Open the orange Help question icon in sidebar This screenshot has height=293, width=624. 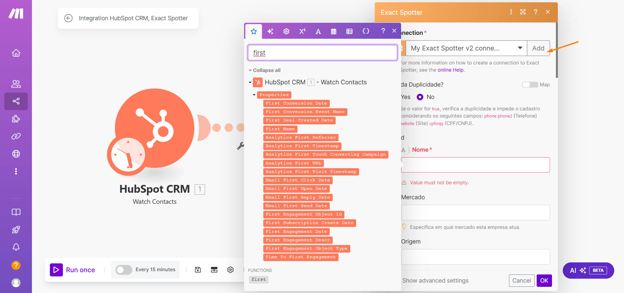point(16,265)
